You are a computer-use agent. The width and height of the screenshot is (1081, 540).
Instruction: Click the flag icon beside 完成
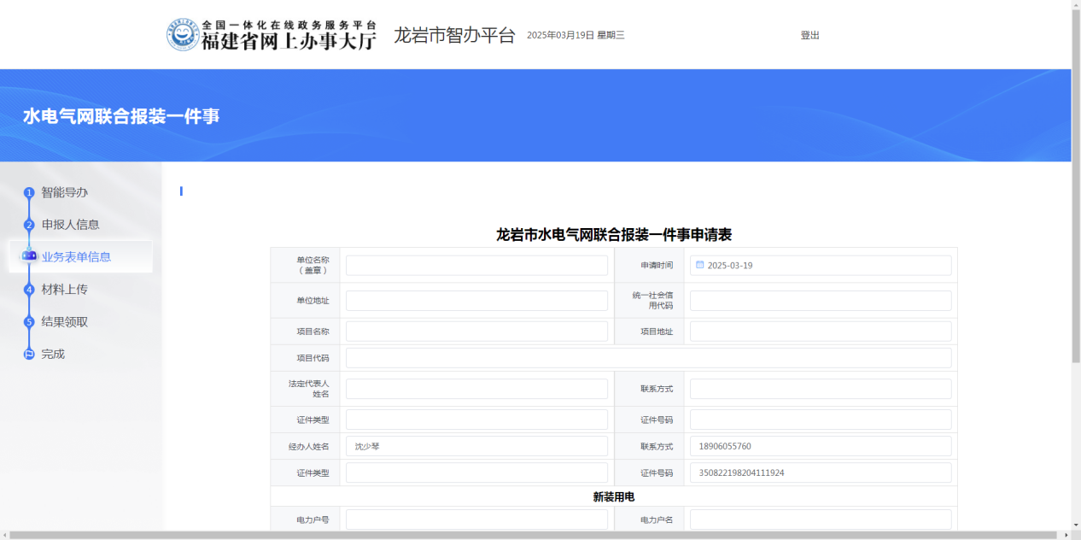pos(29,354)
